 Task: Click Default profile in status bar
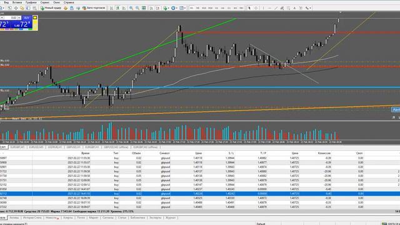point(261,224)
